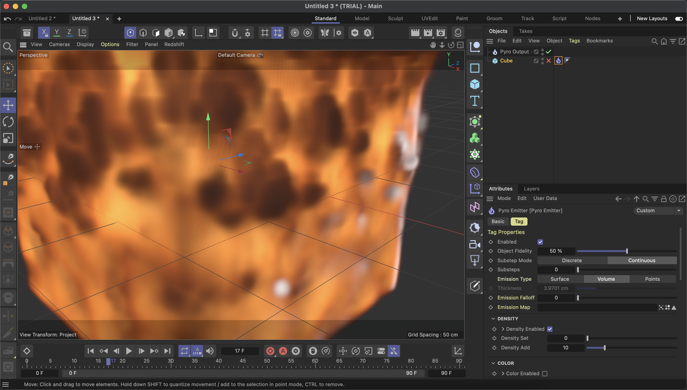
Task: Set Substep Mode to Discrete
Action: point(572,260)
